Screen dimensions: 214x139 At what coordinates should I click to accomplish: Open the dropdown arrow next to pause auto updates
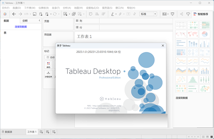coord(51,14)
